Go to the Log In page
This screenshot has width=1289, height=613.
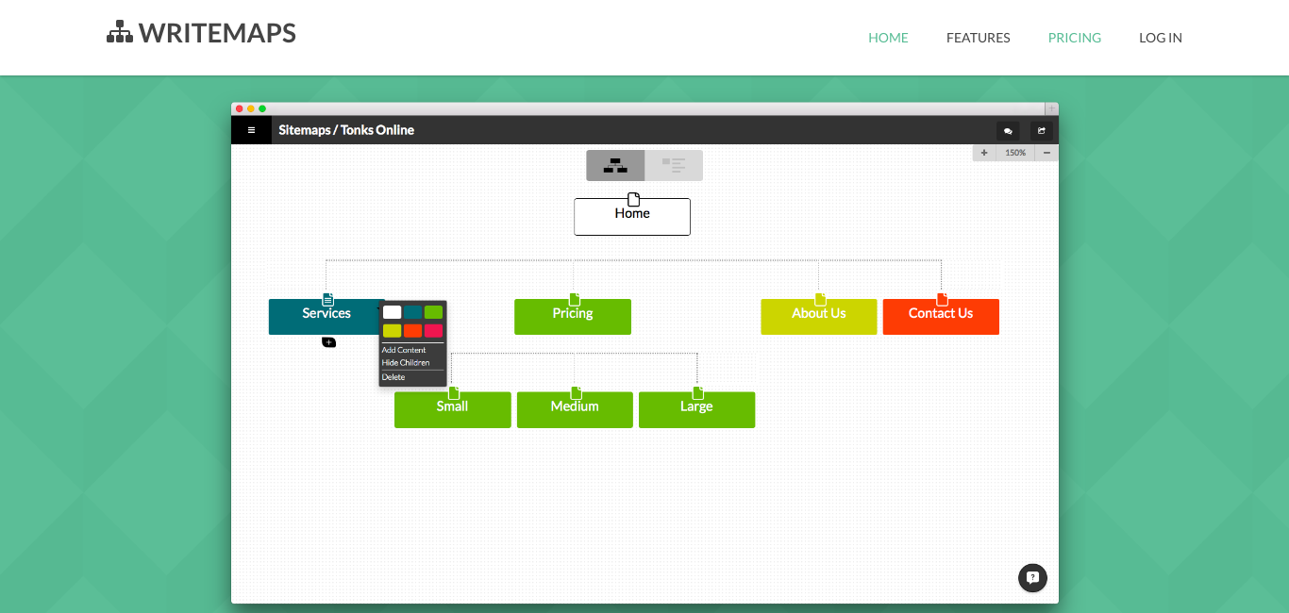click(x=1160, y=38)
